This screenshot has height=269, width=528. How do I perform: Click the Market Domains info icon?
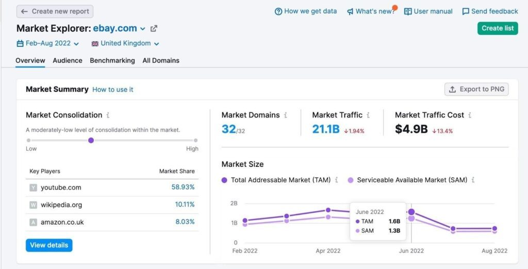point(285,115)
